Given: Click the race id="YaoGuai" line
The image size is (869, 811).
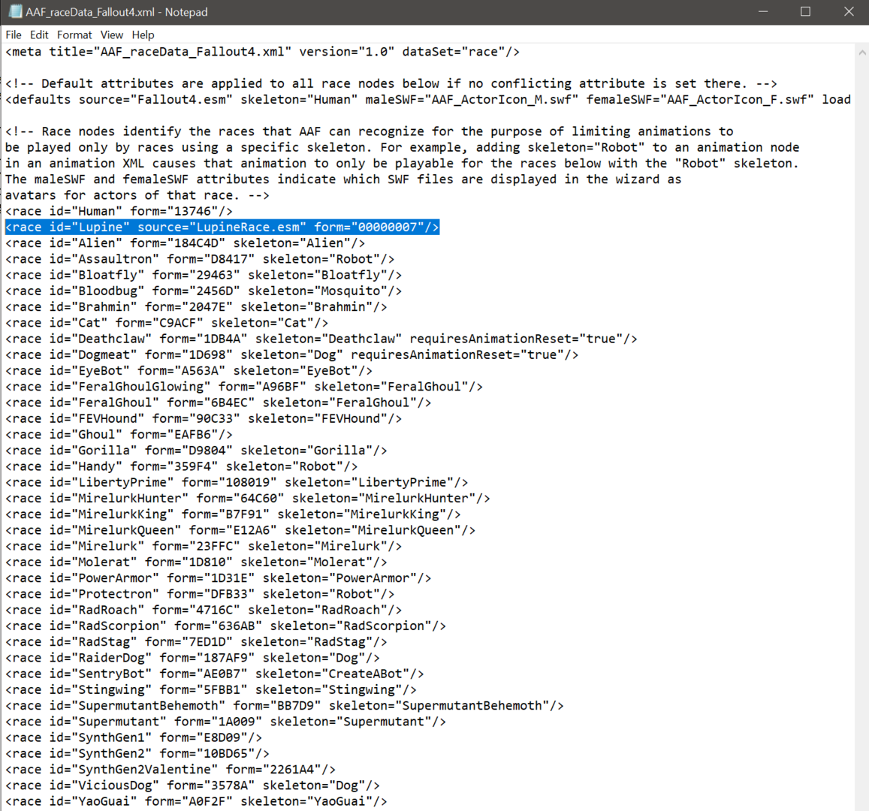Looking at the screenshot, I should [196, 801].
